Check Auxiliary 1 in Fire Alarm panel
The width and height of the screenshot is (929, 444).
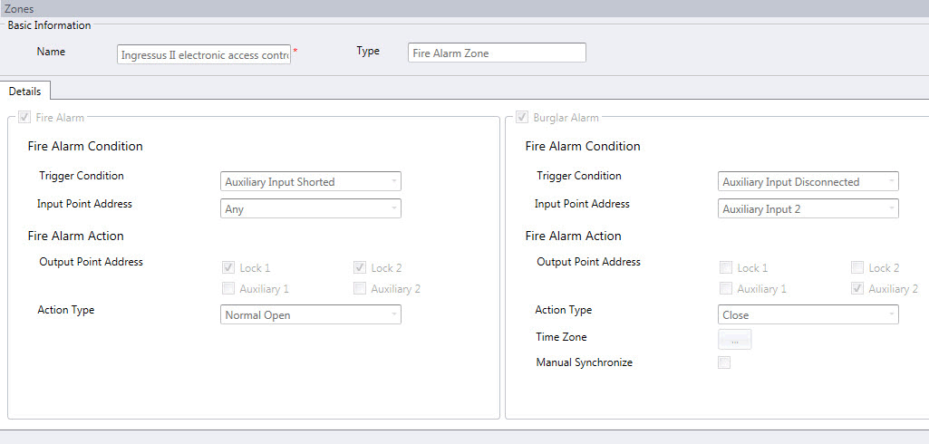pos(228,289)
